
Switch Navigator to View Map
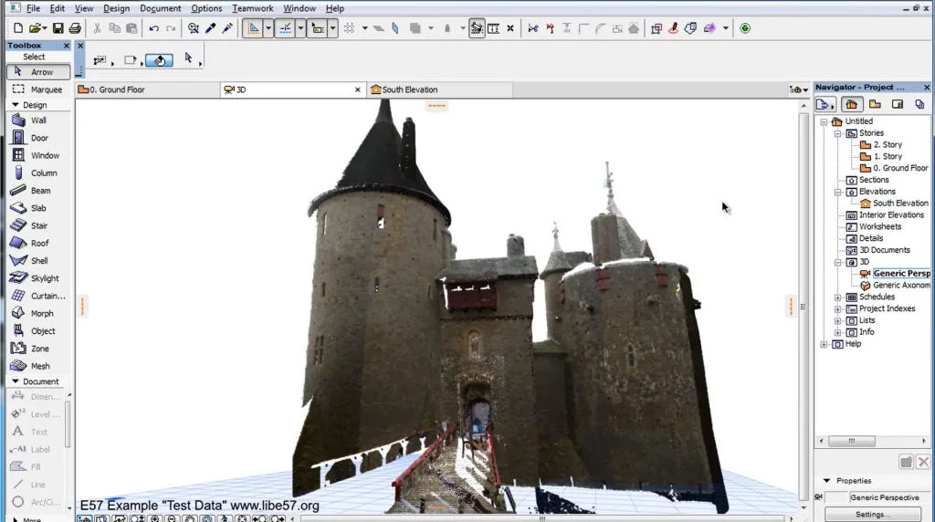875,105
